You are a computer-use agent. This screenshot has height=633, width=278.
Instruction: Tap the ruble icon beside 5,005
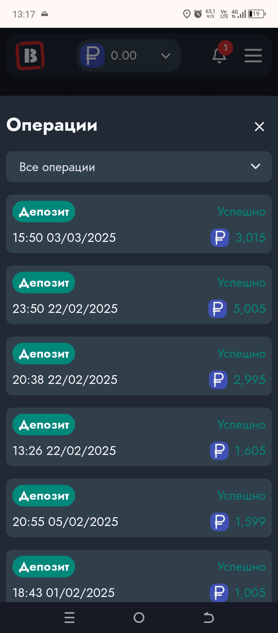[218, 309]
